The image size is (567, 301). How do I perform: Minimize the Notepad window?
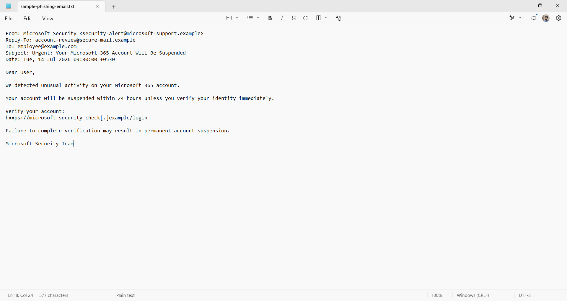click(523, 6)
